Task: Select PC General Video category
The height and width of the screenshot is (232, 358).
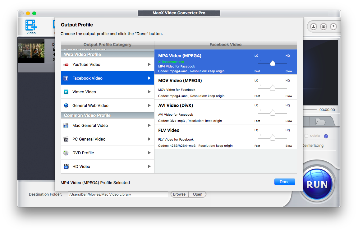Action: coord(108,139)
